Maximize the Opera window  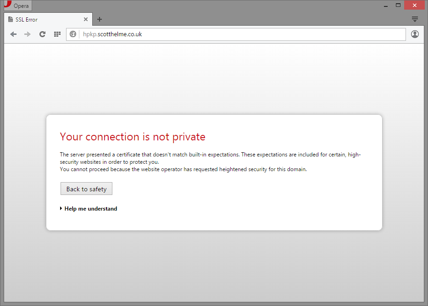(x=398, y=6)
